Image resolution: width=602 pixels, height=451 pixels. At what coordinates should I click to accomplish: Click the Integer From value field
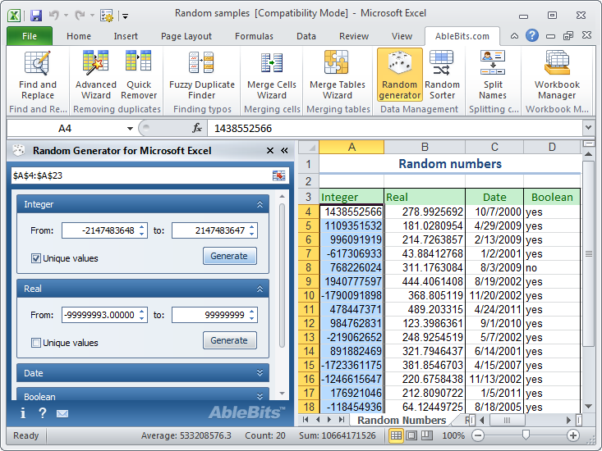[99, 230]
